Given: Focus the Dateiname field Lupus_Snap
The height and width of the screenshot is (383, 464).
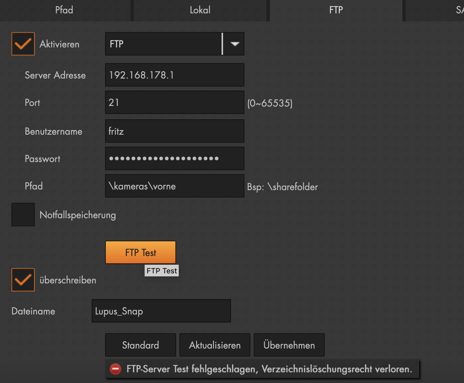Looking at the screenshot, I should click(161, 311).
